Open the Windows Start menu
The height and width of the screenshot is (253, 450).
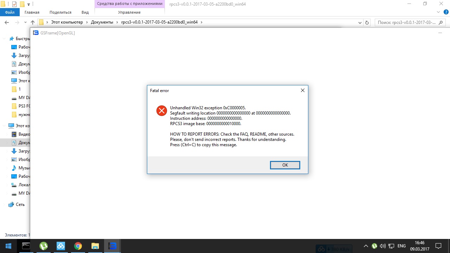click(x=8, y=246)
